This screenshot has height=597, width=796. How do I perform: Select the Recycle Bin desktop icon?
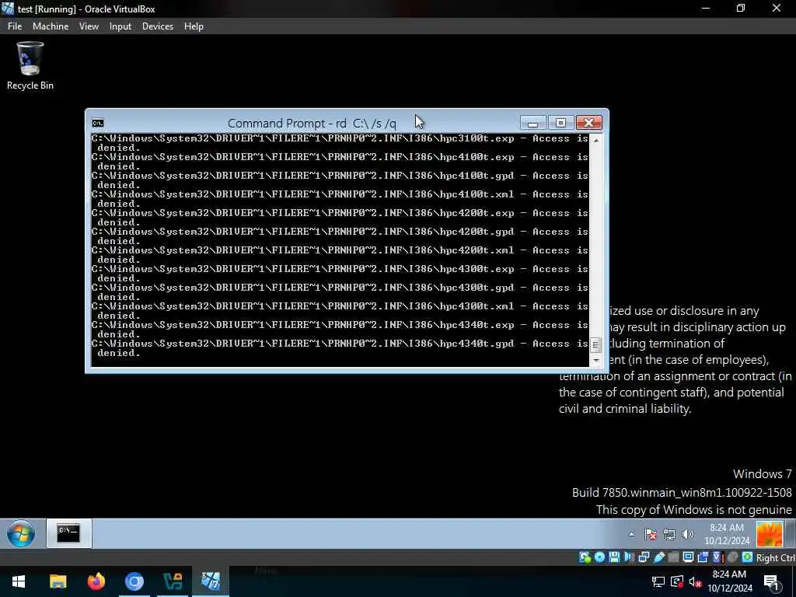30,66
